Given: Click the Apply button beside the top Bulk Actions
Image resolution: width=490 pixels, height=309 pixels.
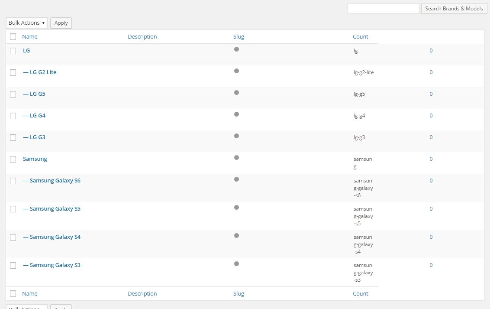Looking at the screenshot, I should click(x=61, y=23).
